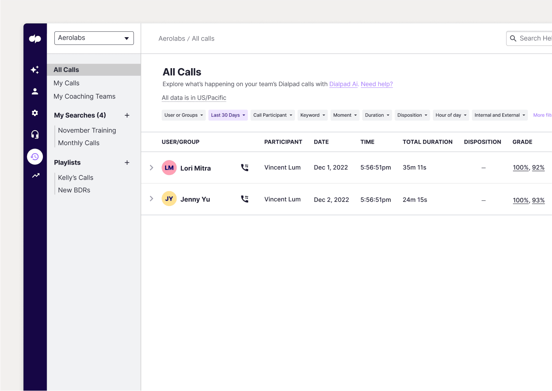Select the My Coaching Teams section
552x391 pixels.
(x=84, y=96)
